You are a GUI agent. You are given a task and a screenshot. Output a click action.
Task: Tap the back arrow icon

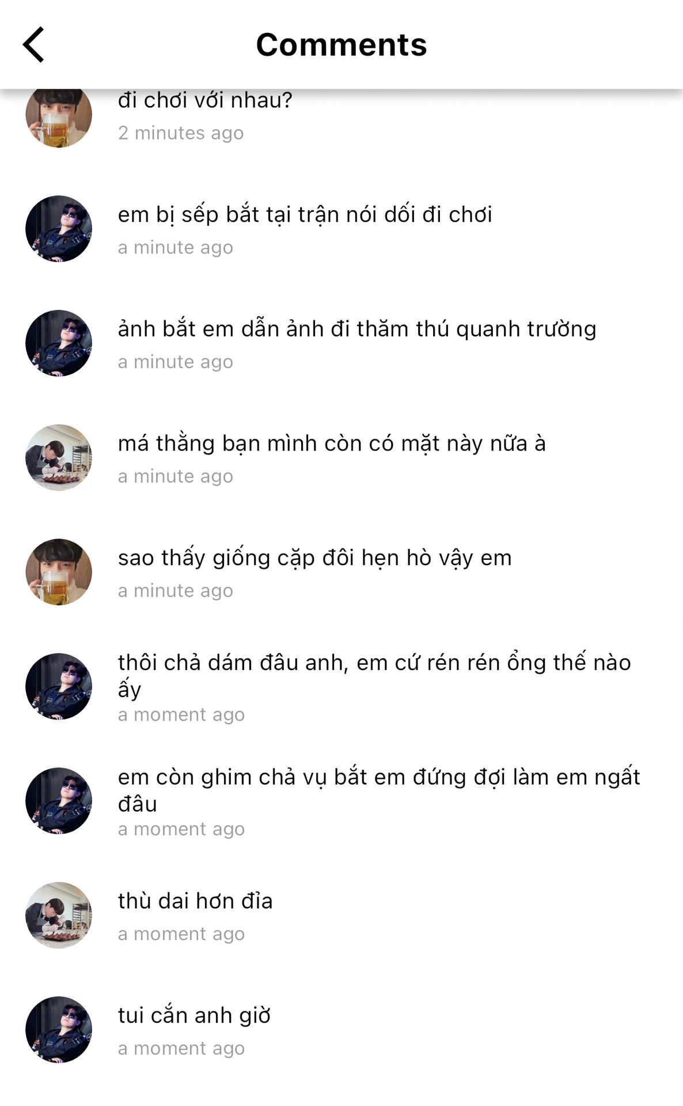[33, 44]
